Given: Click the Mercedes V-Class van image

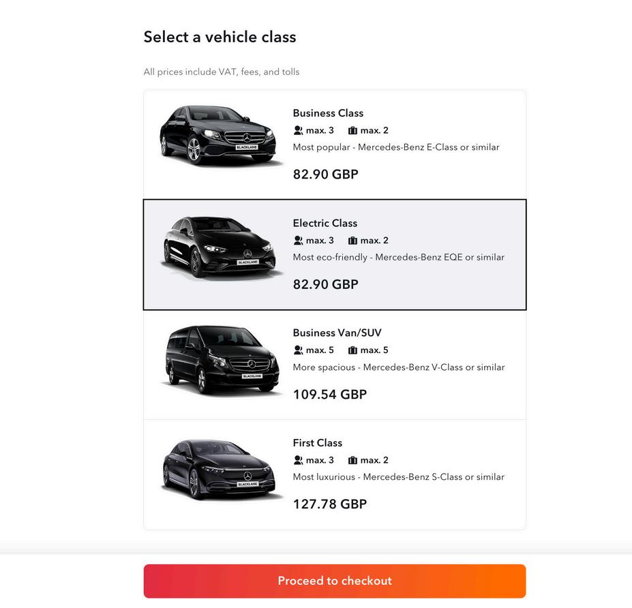Looking at the screenshot, I should (x=221, y=358).
